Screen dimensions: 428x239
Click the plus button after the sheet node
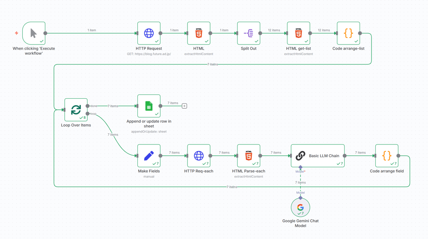click(x=184, y=106)
